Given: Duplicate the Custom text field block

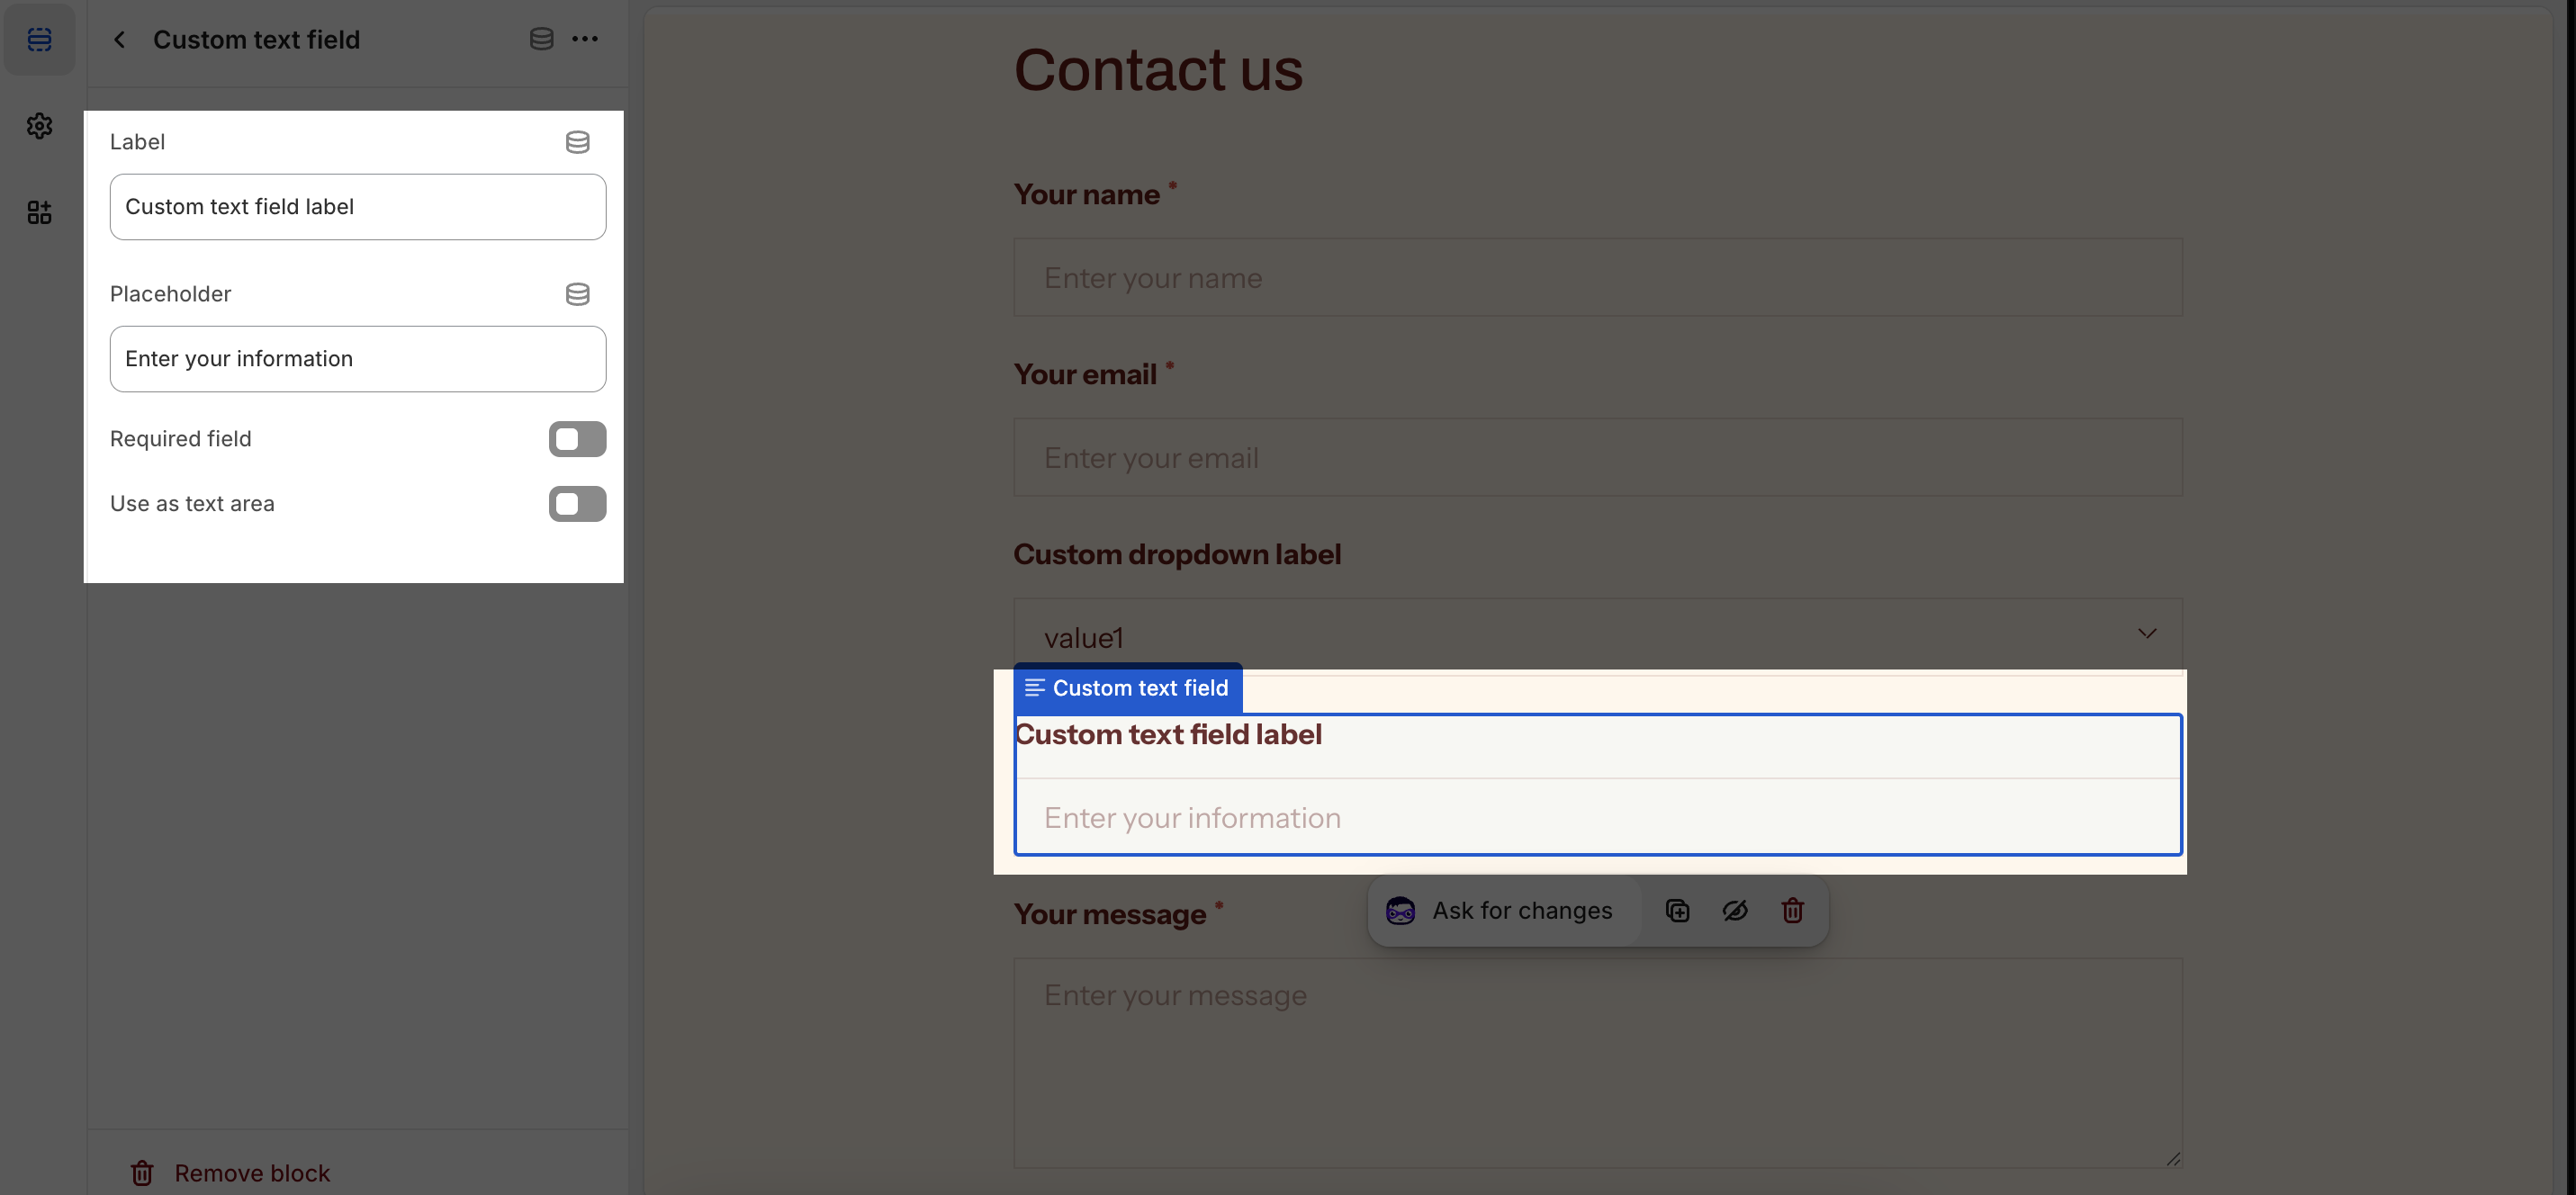Looking at the screenshot, I should (1677, 911).
